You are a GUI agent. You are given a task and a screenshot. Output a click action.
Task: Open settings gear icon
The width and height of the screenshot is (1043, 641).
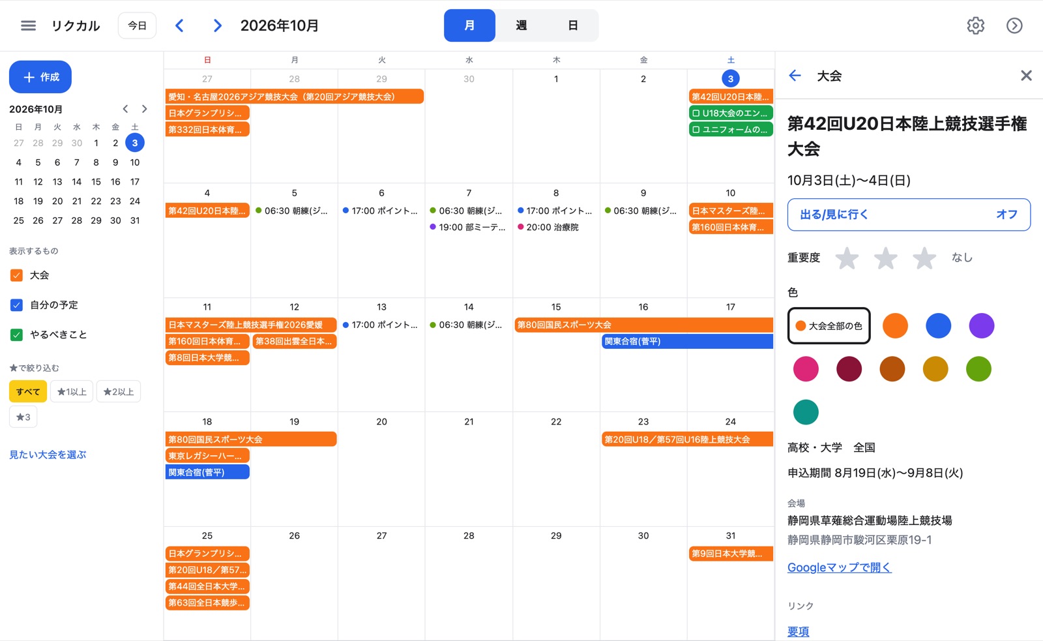pos(975,25)
